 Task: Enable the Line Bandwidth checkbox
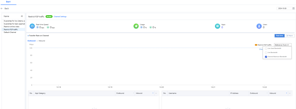(x=266, y=52)
